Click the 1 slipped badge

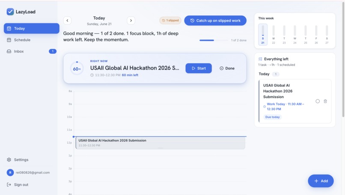(x=170, y=20)
